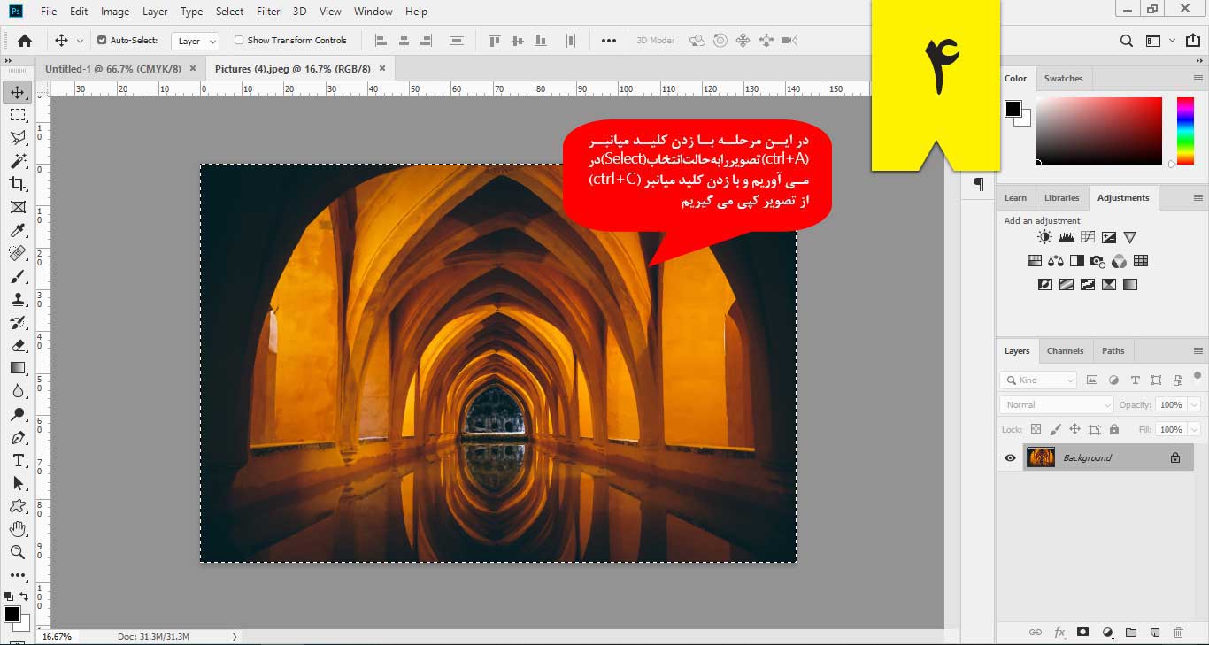Image resolution: width=1209 pixels, height=645 pixels.
Task: Click the Home icon in options bar
Action: click(x=25, y=40)
